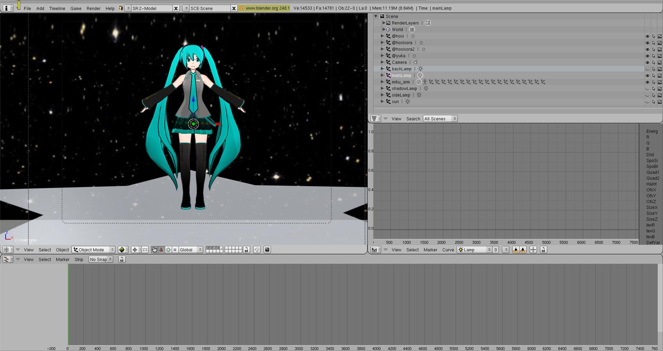Open the Add menu
The width and height of the screenshot is (663, 351).
(40, 8)
